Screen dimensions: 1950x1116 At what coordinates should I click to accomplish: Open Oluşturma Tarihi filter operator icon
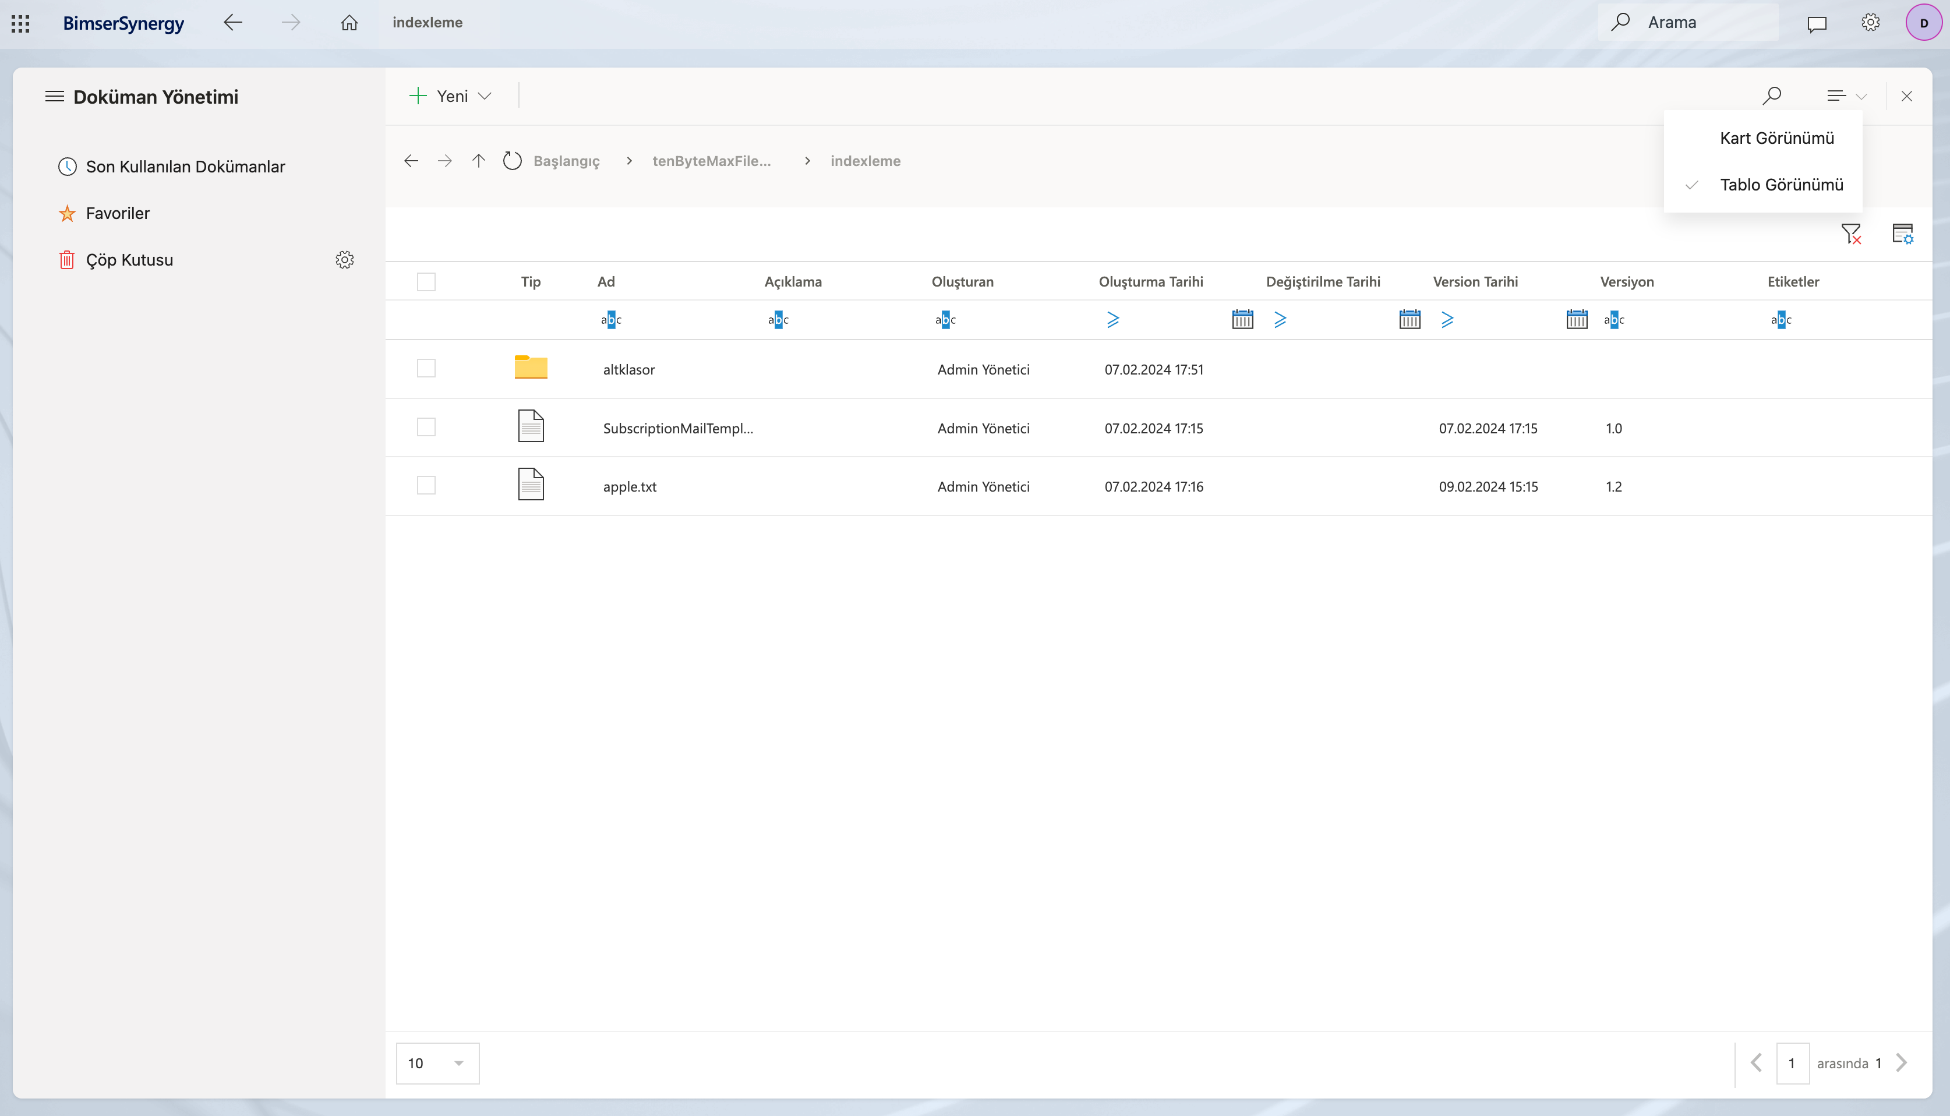tap(1113, 320)
